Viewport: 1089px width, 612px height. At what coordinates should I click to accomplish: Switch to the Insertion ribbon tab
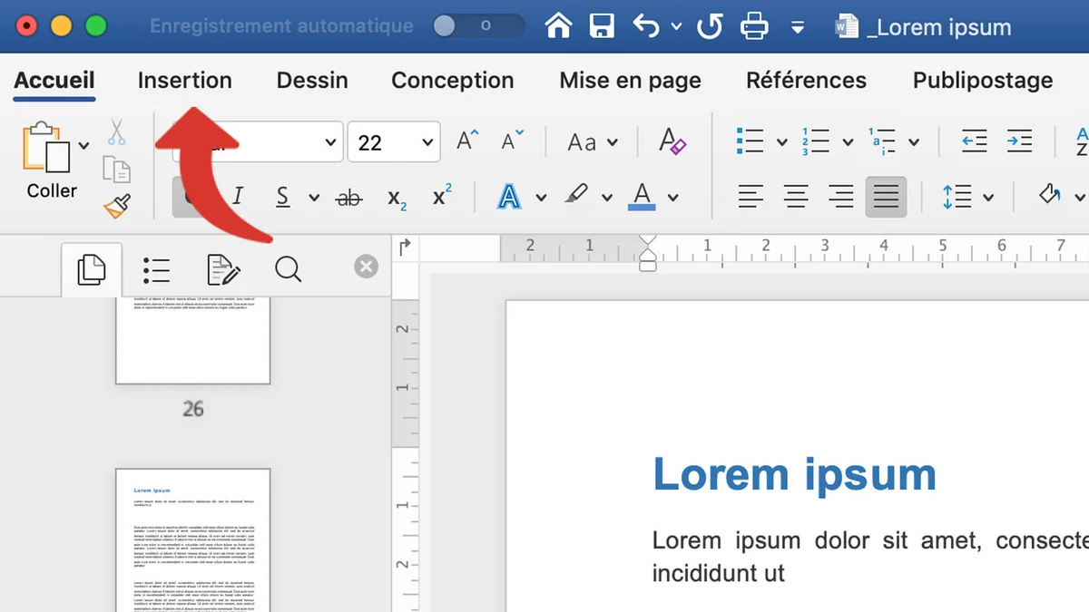click(184, 80)
